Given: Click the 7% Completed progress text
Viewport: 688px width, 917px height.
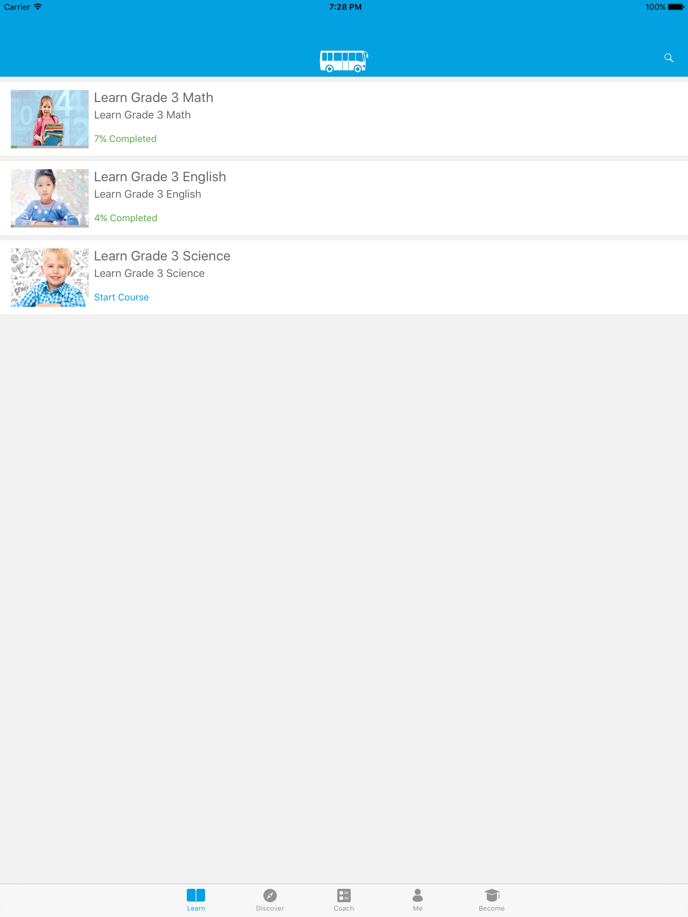Looking at the screenshot, I should click(125, 139).
